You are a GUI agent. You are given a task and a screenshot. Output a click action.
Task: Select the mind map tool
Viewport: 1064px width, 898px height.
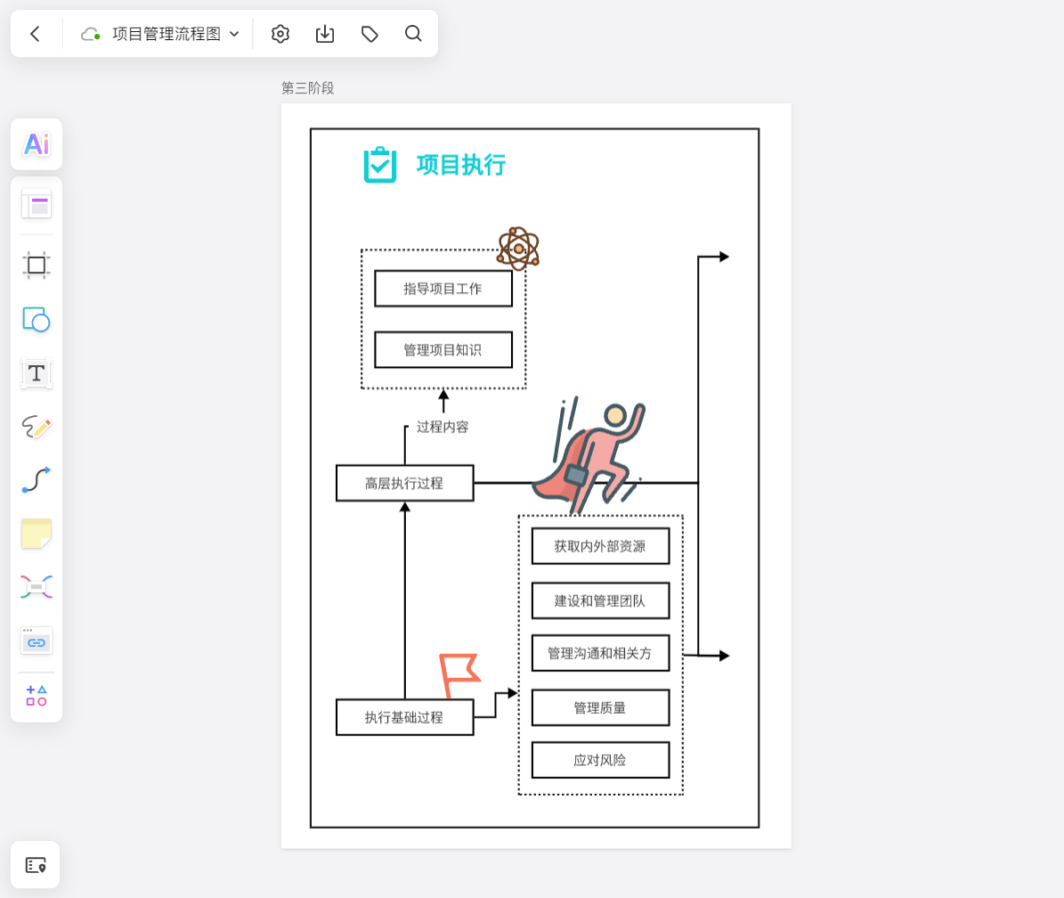(x=37, y=586)
